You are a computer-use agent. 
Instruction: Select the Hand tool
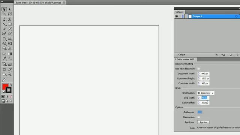tap(4, 74)
